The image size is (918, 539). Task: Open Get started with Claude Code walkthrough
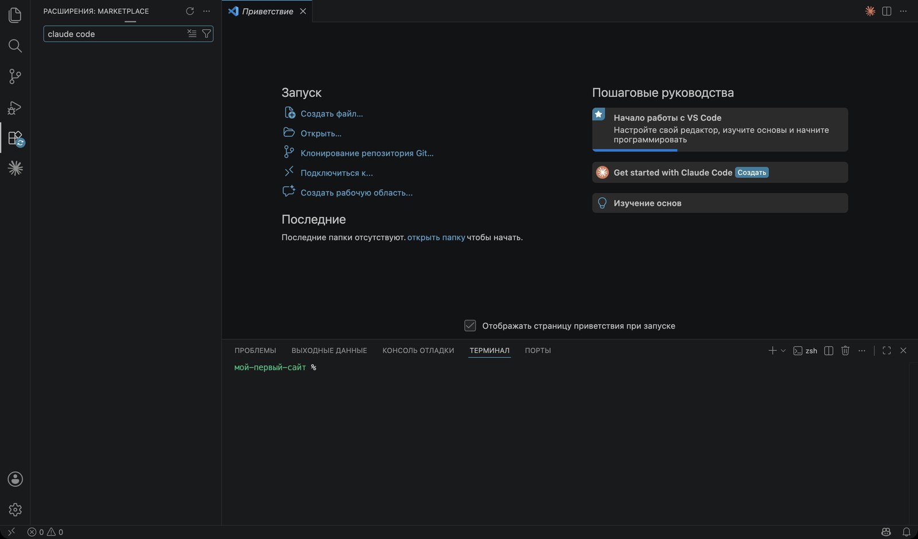point(720,173)
